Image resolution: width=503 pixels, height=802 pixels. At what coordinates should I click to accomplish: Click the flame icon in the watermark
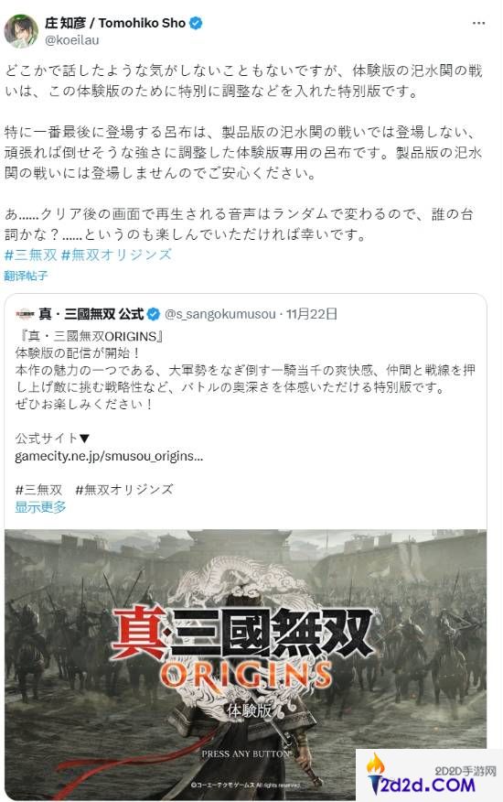(376, 764)
